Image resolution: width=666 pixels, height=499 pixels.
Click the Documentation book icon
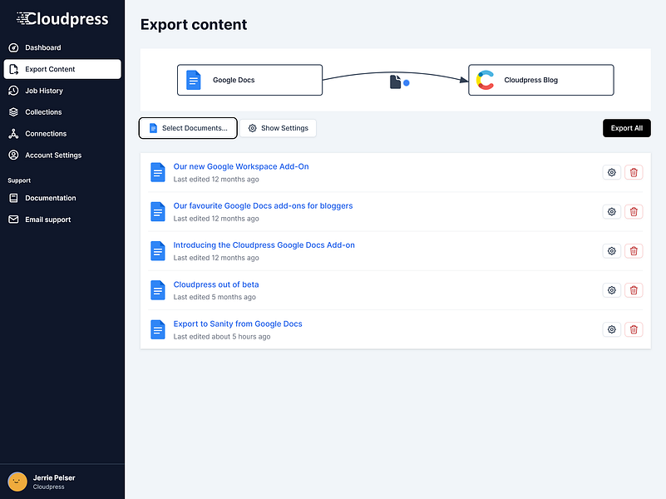[13, 198]
